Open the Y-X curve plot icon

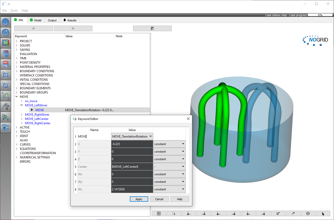point(6,96)
